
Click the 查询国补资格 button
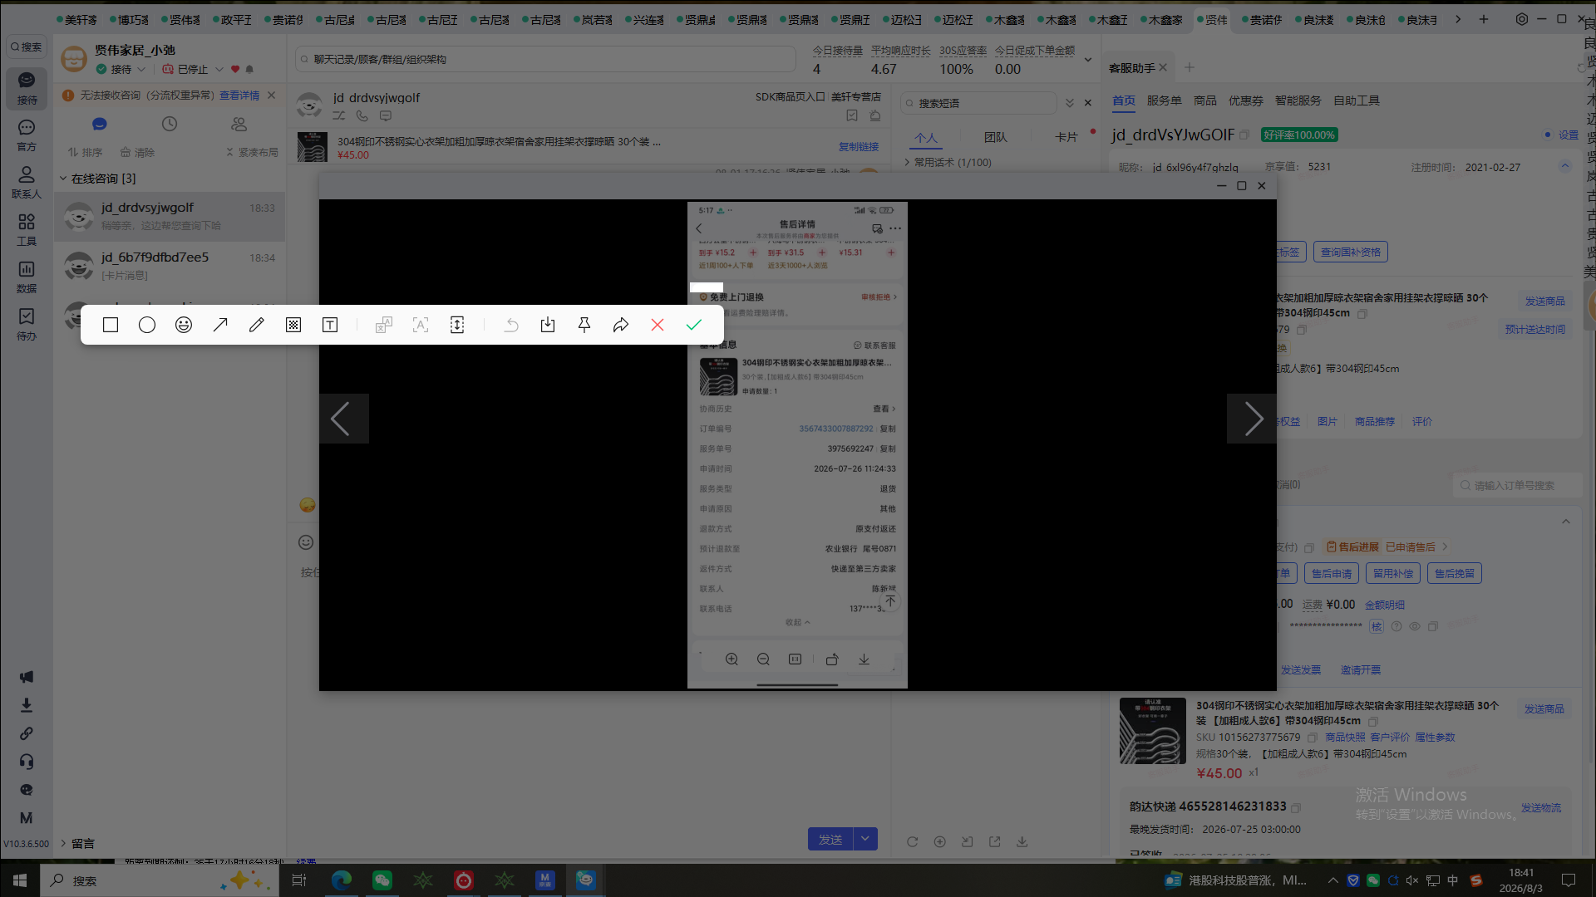[x=1351, y=252]
